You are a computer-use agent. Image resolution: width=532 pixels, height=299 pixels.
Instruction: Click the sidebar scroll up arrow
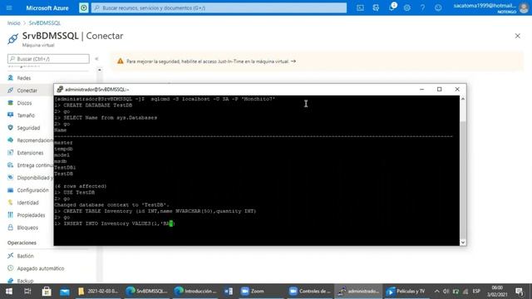coord(100,70)
